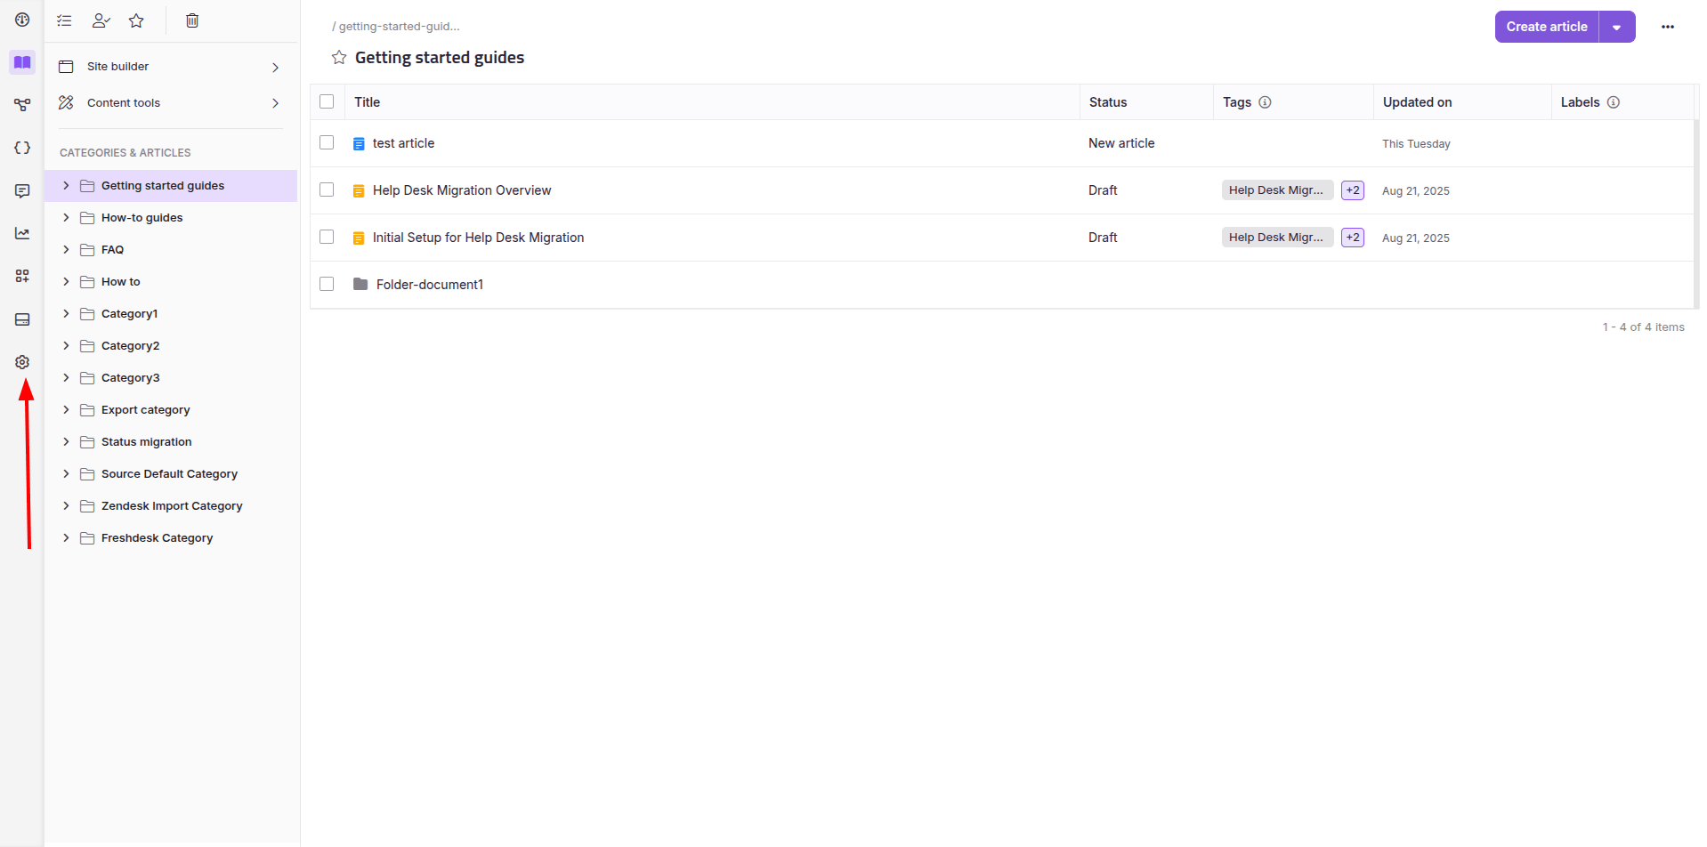The height and width of the screenshot is (847, 1707).
Task: Open the more options ellipsis menu
Action: click(x=1668, y=27)
